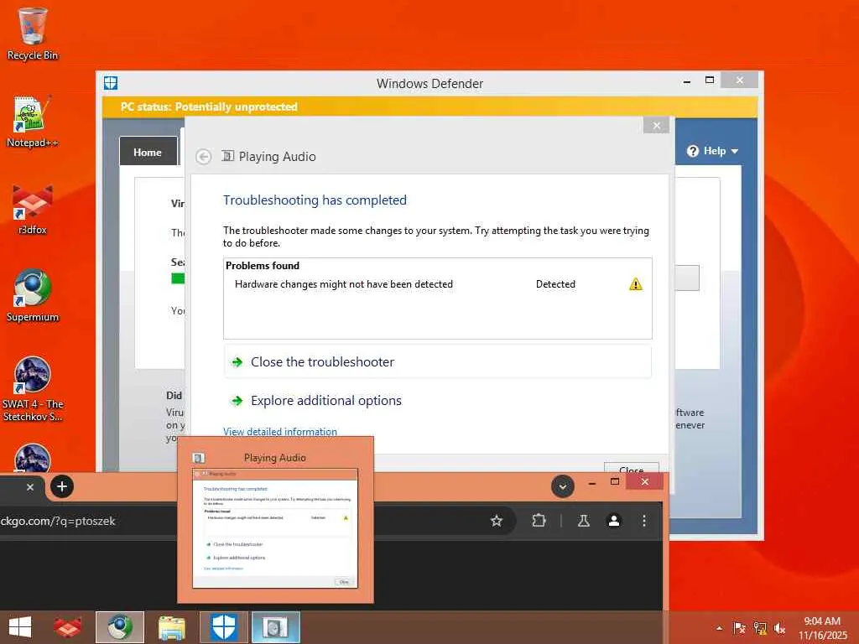This screenshot has width=859, height=644.
Task: Open the browser profile avatar icon
Action: pyautogui.click(x=614, y=521)
